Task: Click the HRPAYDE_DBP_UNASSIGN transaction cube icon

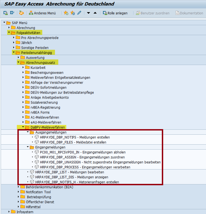Action: [37, 162]
